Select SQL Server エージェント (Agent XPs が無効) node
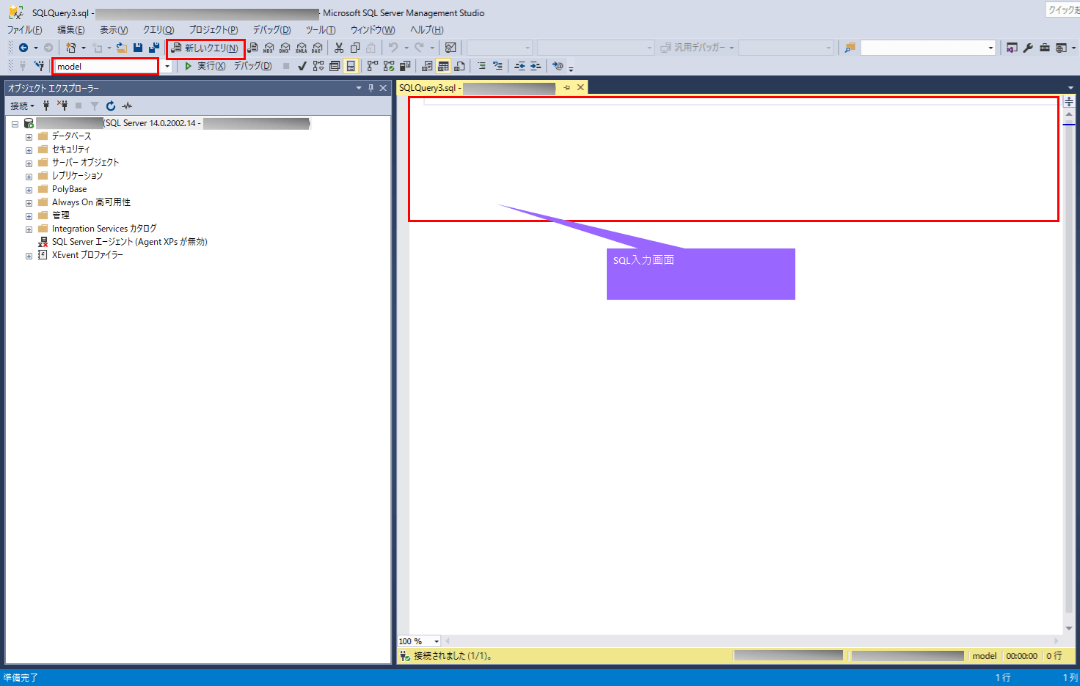The image size is (1080, 686). (x=129, y=242)
